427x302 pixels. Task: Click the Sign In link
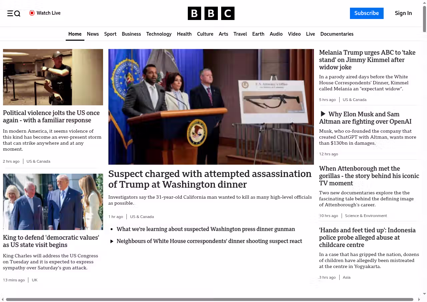[403, 13]
